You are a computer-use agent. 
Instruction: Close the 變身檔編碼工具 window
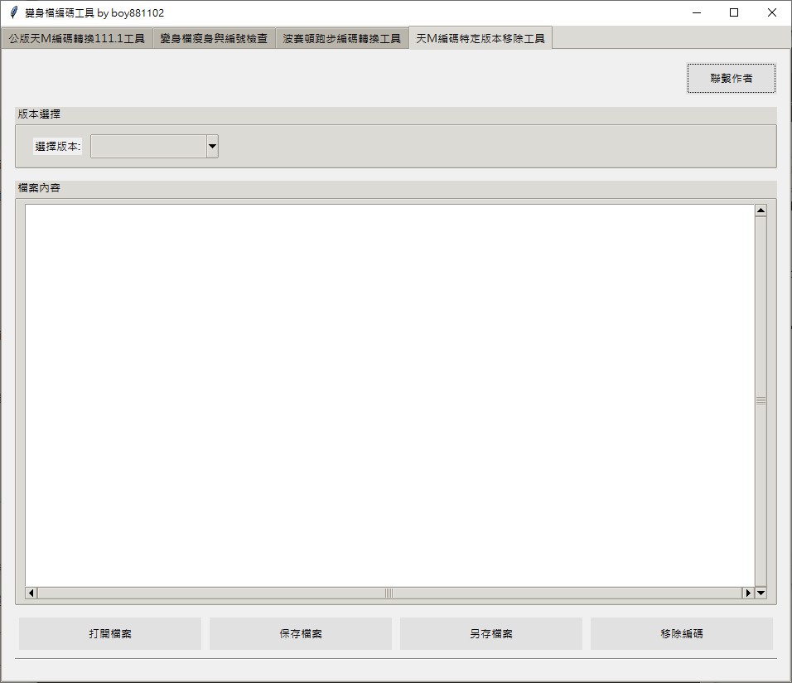772,12
